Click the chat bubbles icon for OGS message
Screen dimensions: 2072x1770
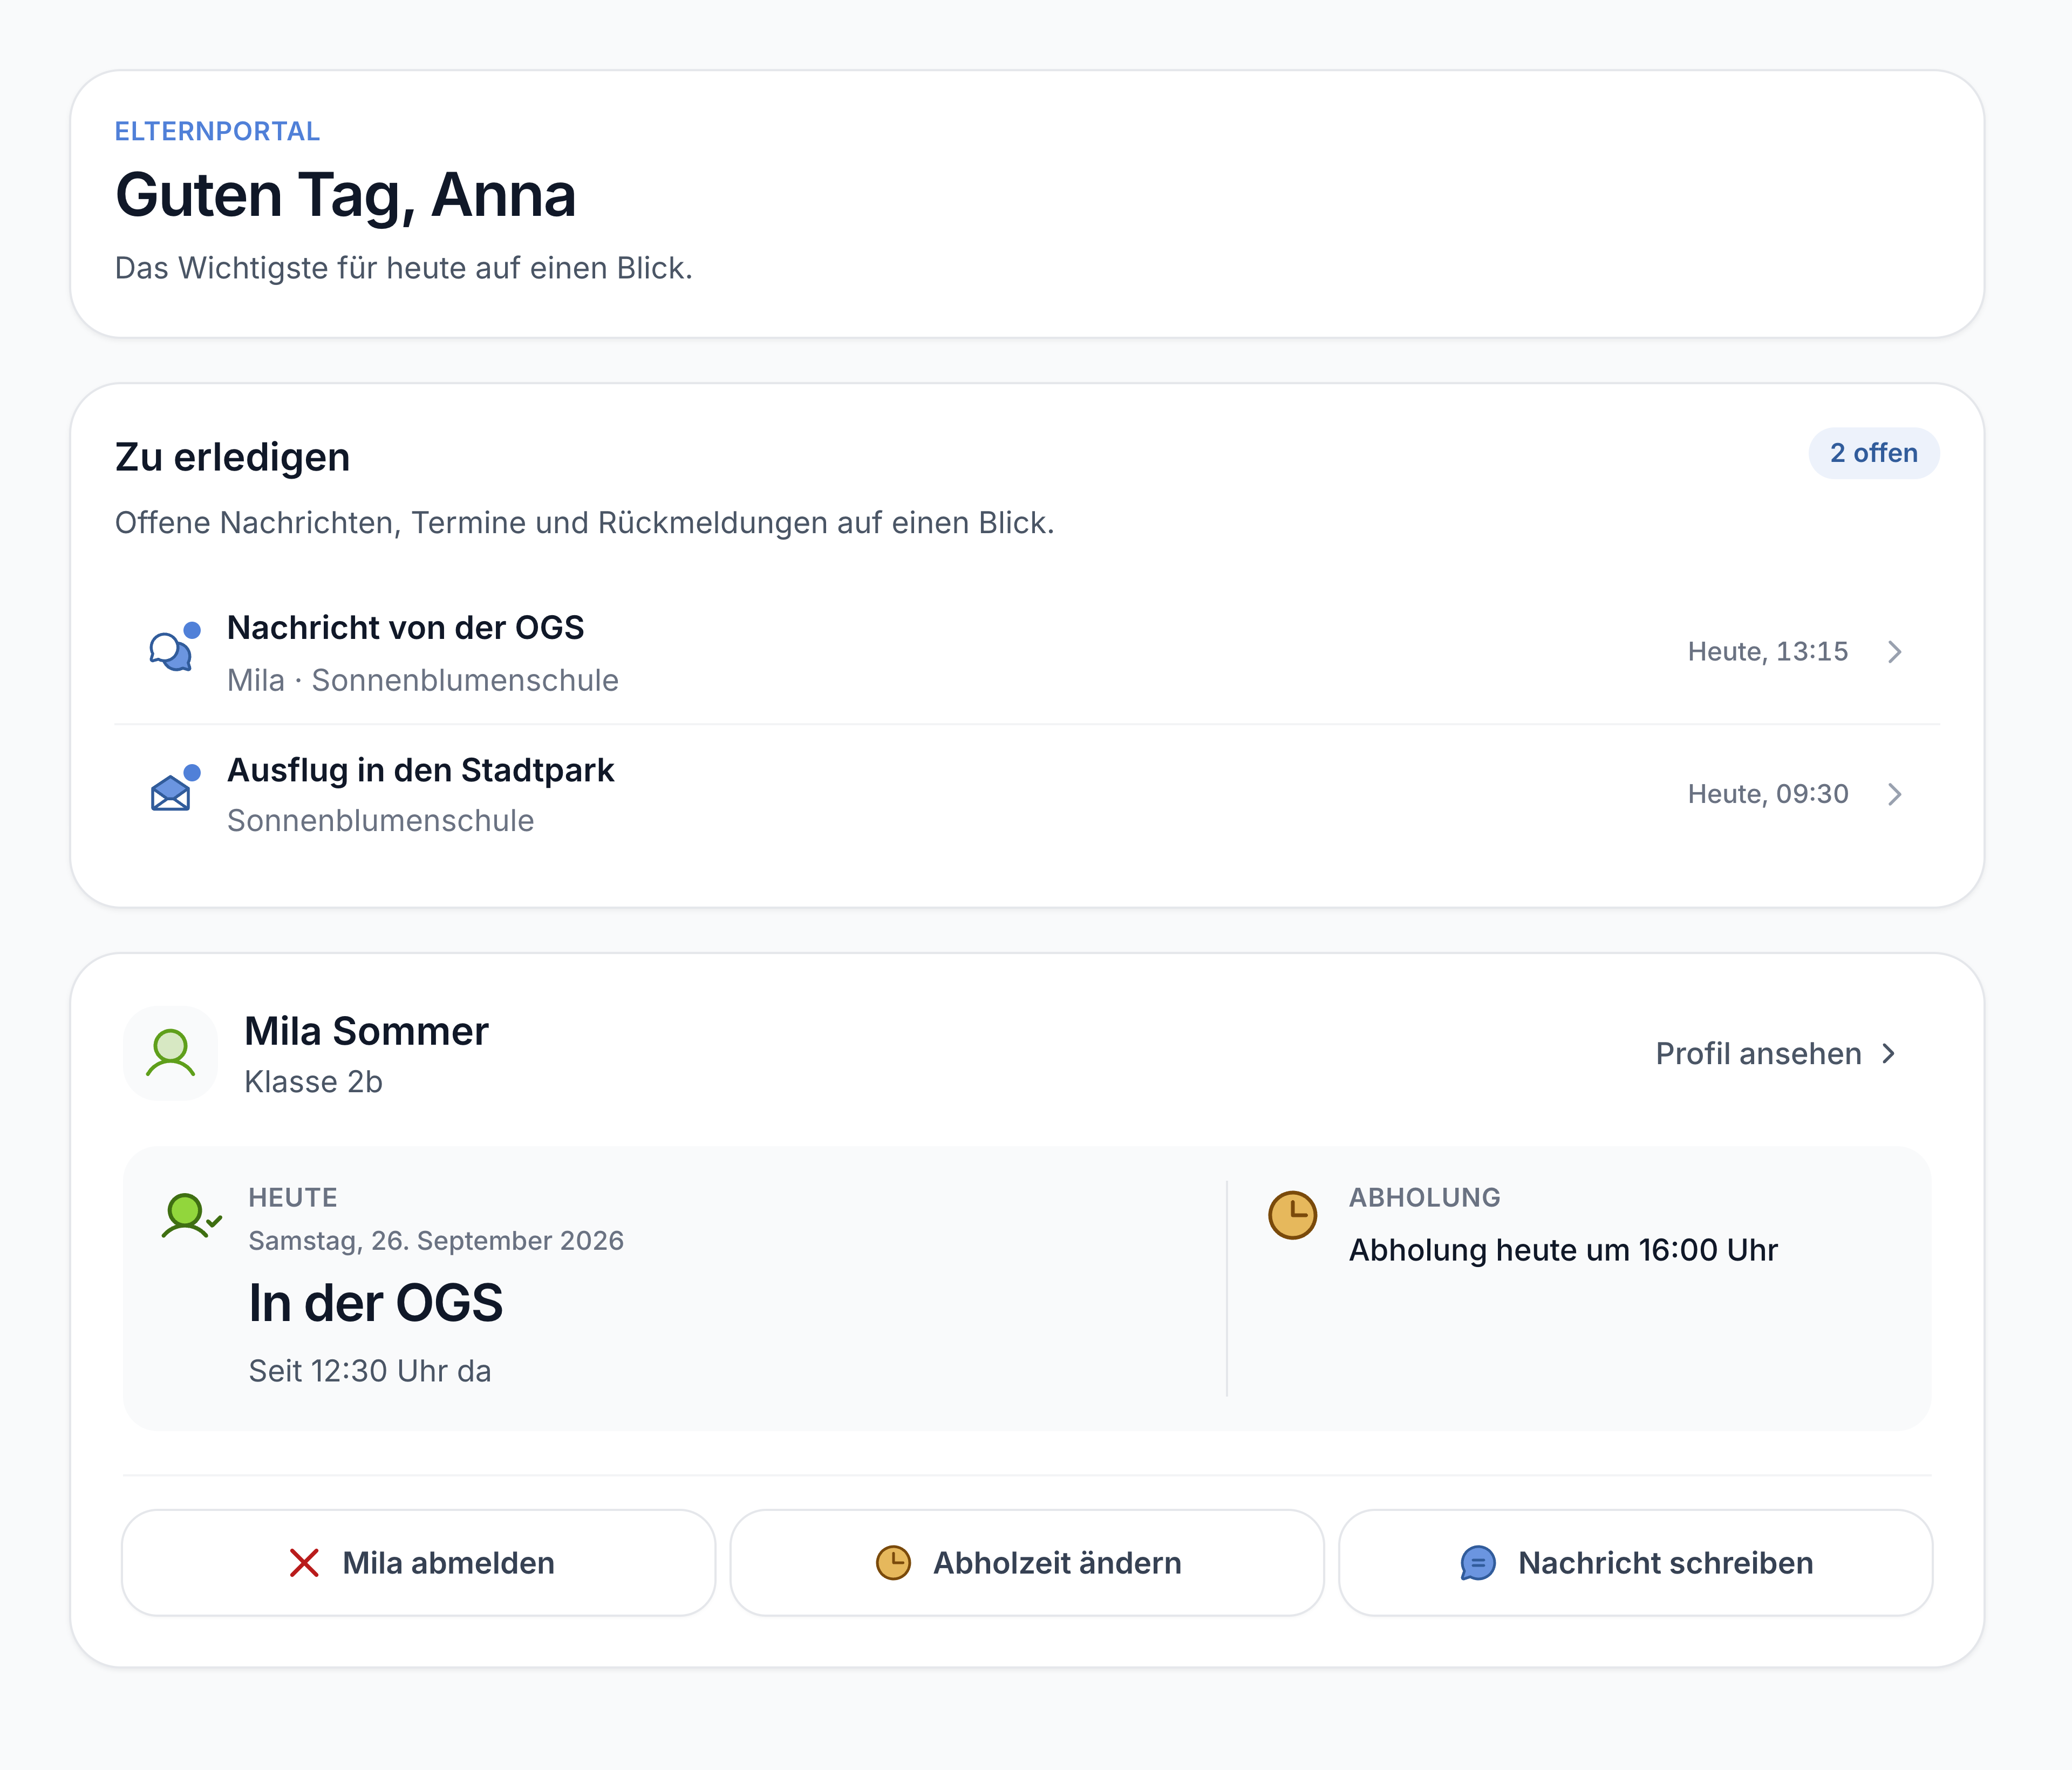coord(171,652)
